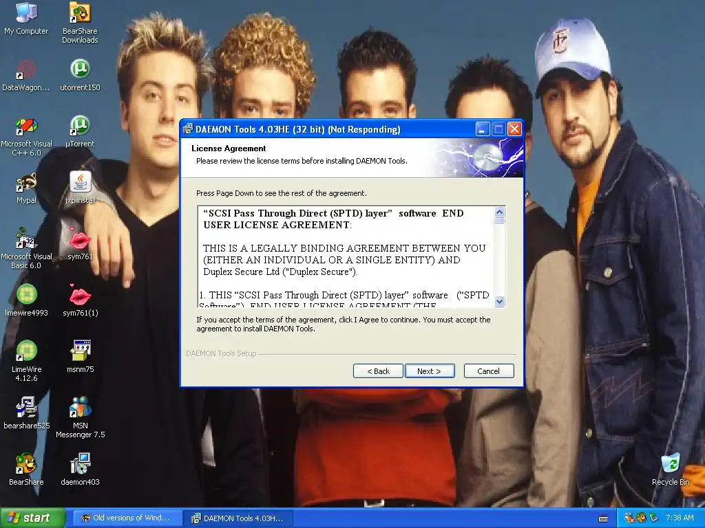Select the sym761(1) lips icon
Image resolution: width=705 pixels, height=528 pixels.
tap(80, 300)
